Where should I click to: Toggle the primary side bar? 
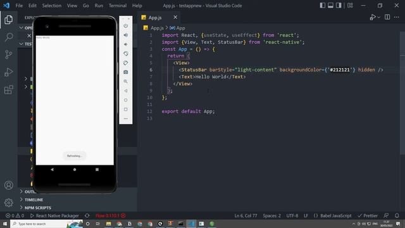322,6
